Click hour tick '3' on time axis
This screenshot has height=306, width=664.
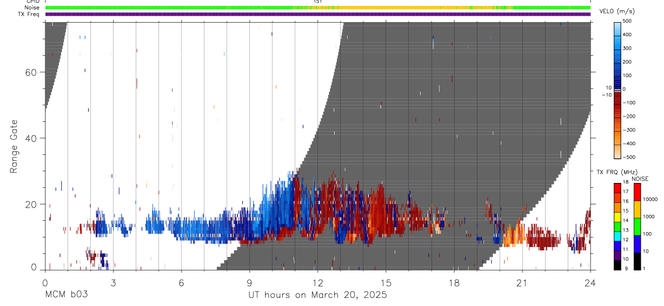(113, 283)
